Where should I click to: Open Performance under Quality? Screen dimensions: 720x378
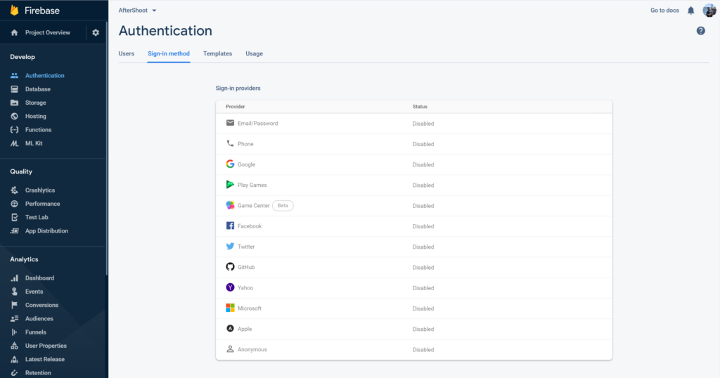tap(42, 204)
